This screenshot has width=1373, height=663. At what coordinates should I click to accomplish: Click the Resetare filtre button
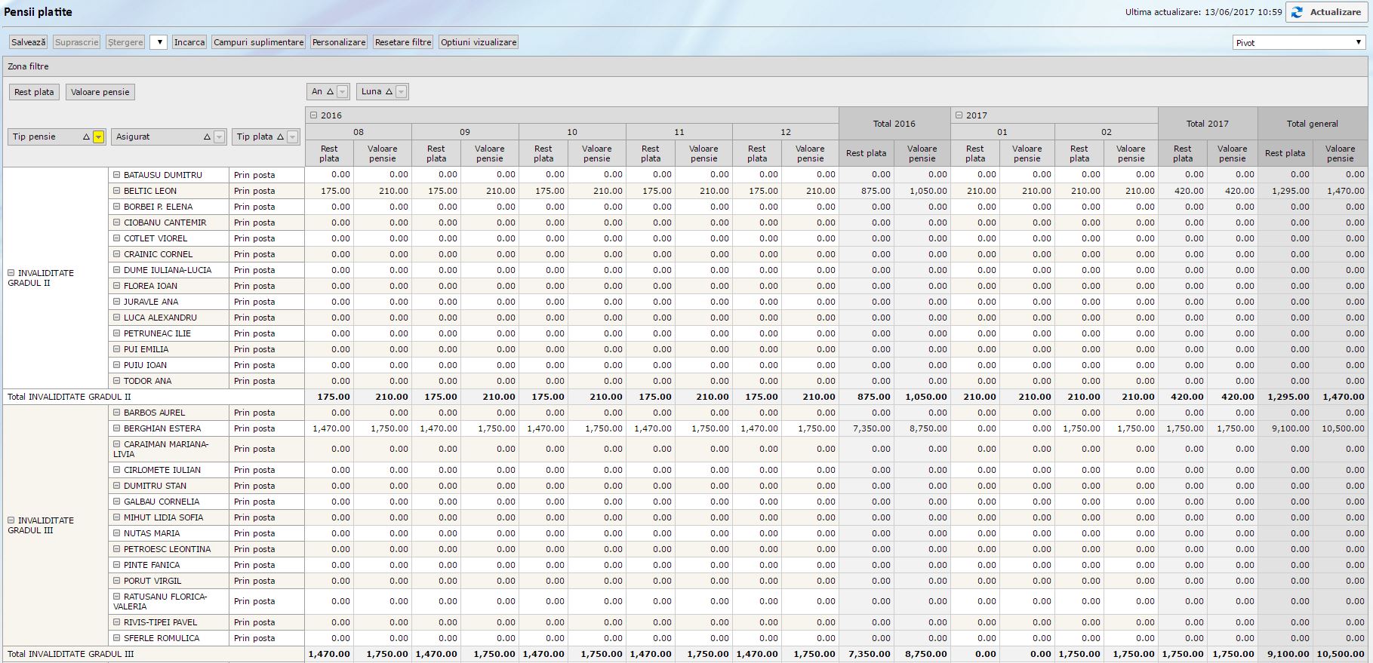pos(403,42)
